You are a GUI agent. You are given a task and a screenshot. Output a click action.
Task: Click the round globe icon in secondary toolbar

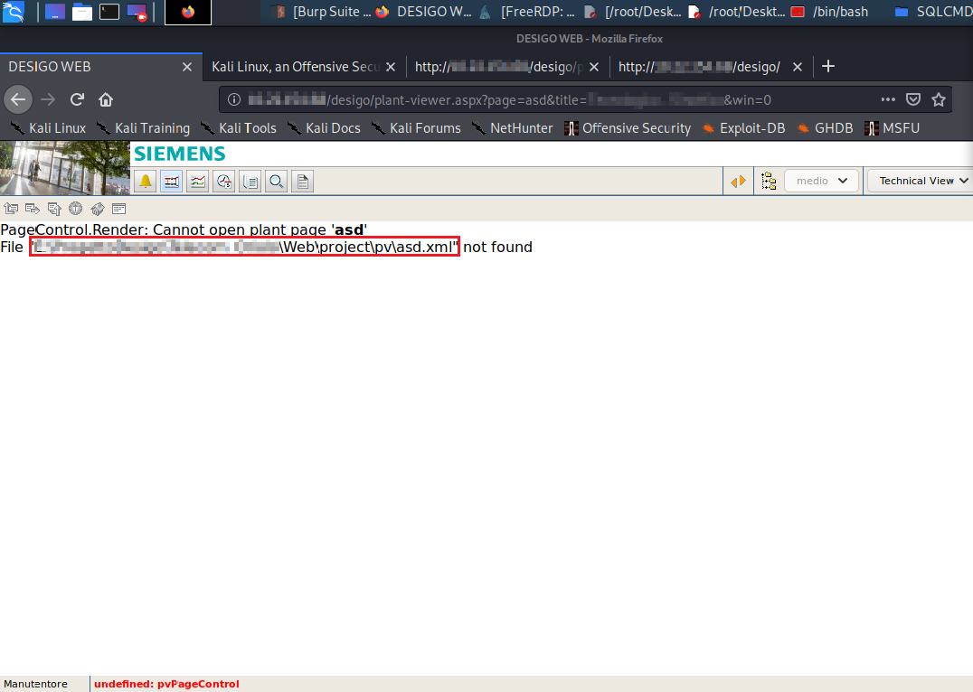[x=76, y=209]
